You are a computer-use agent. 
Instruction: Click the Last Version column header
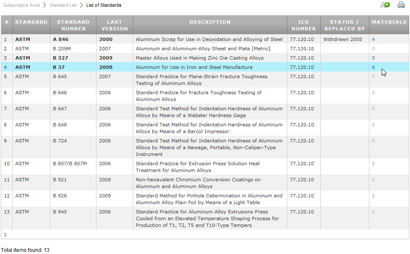pos(115,25)
